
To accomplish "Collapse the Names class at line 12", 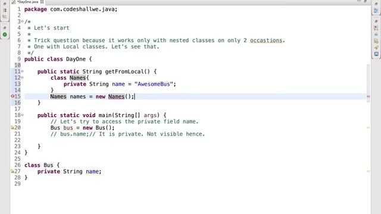I will pyautogui.click(x=23, y=78).
